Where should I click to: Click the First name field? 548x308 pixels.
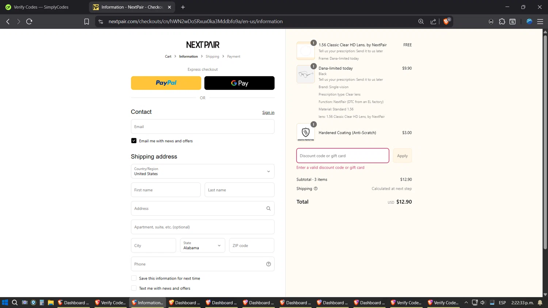166,190
